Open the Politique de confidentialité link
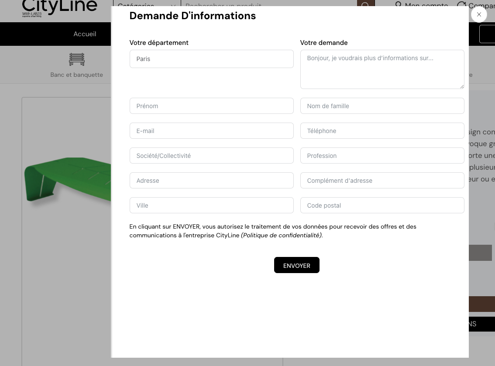Screen dimensions: 495x366 tap(282, 235)
